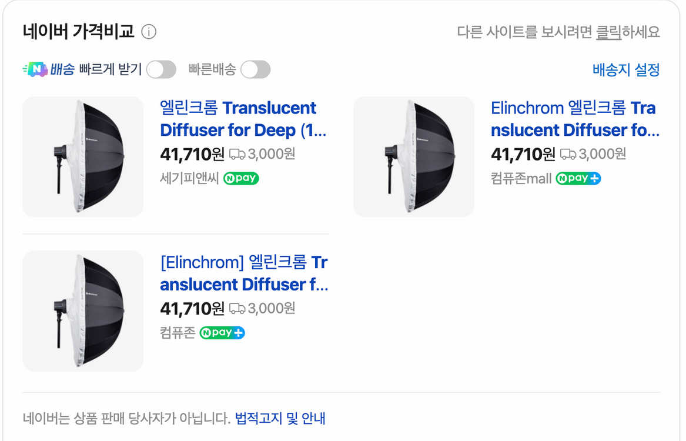Screen dimensions: 686x441
Task: Click the info icon next to 네이버 가격비교
Action: (x=149, y=33)
